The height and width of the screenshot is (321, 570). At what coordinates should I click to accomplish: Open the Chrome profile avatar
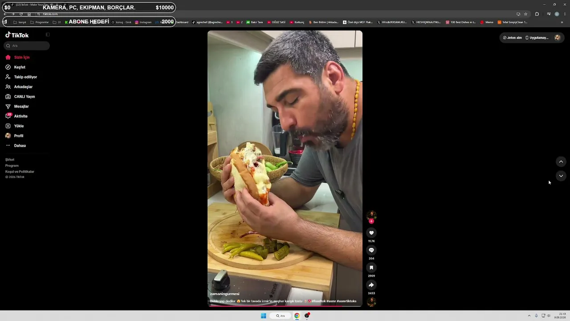pyautogui.click(x=557, y=14)
